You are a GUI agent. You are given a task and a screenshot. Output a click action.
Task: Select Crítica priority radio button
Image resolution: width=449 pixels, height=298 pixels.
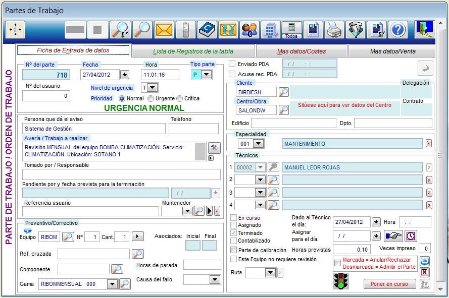click(179, 99)
